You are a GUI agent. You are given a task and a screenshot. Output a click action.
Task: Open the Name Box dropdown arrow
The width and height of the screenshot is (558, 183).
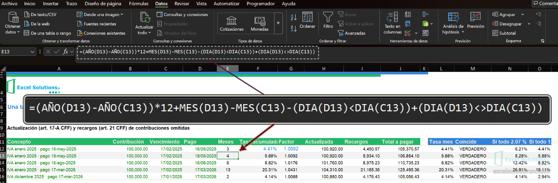[x=32, y=52]
